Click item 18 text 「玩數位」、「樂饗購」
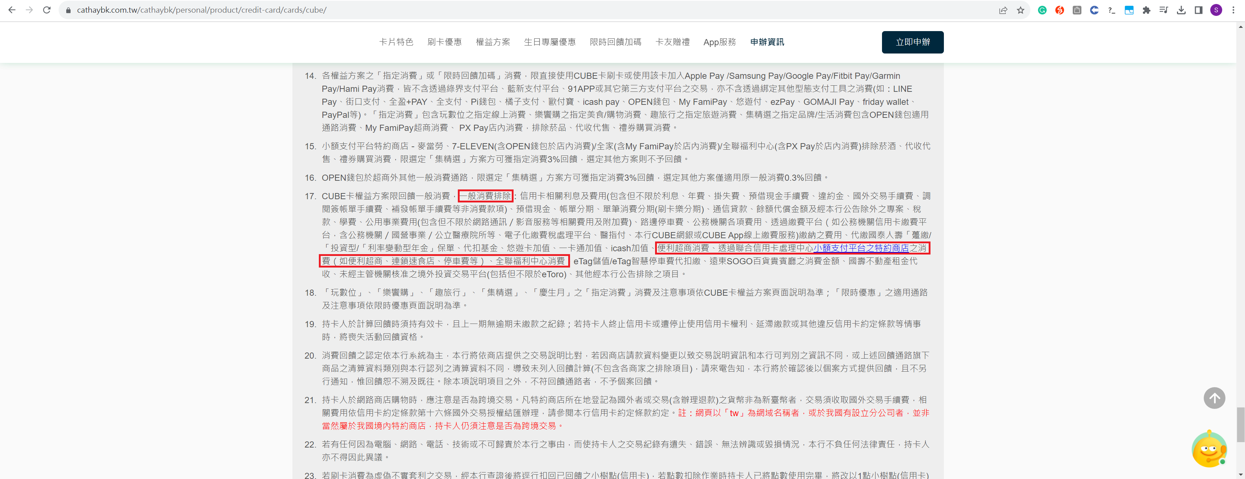This screenshot has height=479, width=1245. 624,299
